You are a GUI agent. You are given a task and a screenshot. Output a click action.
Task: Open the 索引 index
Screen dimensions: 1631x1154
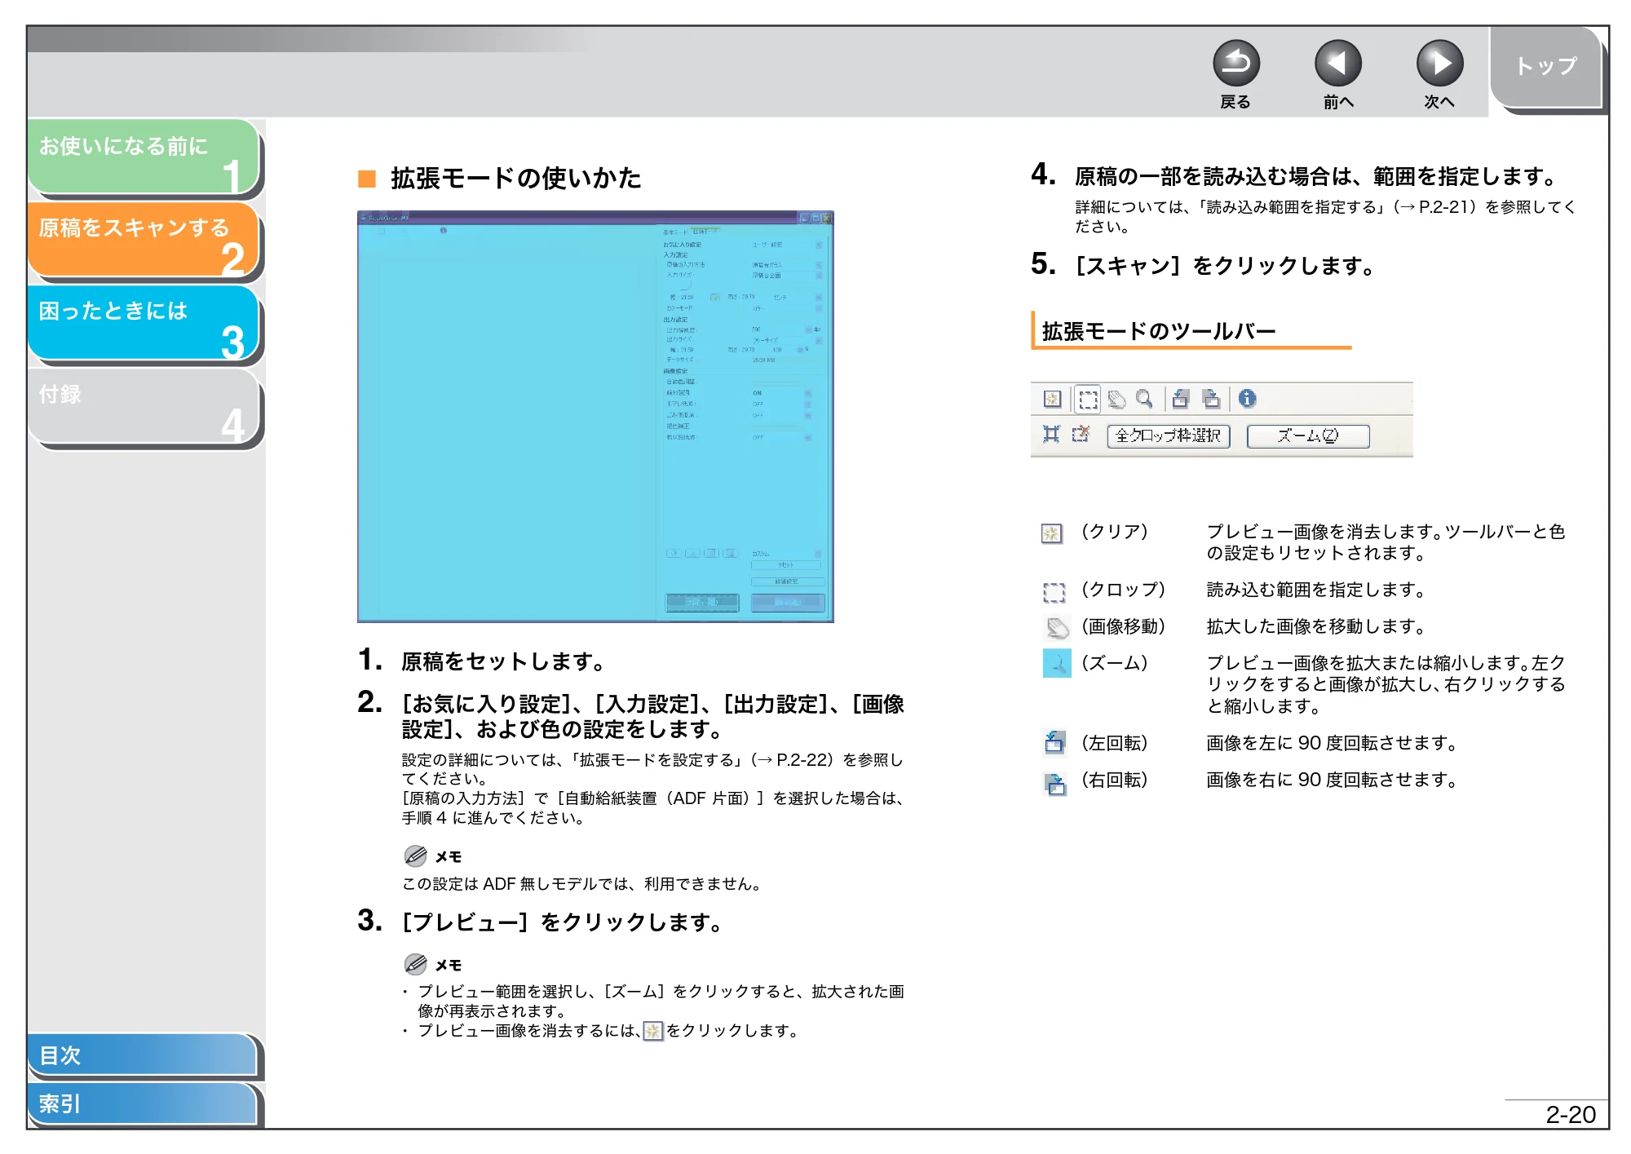click(142, 1103)
